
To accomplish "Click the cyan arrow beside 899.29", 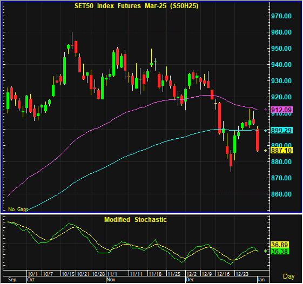I will coord(266,131).
